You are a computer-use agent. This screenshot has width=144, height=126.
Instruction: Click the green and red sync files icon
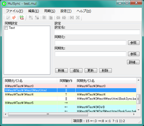click(x=22, y=18)
